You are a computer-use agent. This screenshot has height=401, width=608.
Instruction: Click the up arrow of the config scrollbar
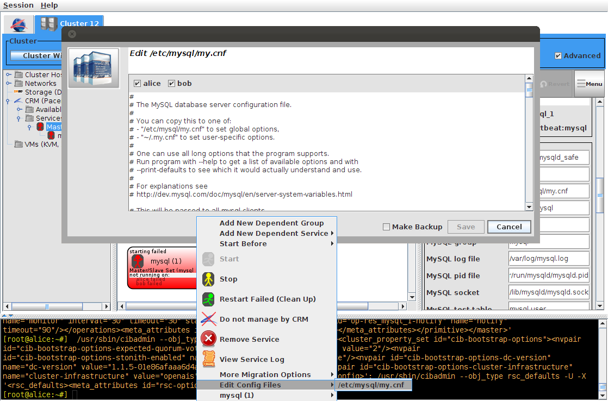pyautogui.click(x=529, y=78)
